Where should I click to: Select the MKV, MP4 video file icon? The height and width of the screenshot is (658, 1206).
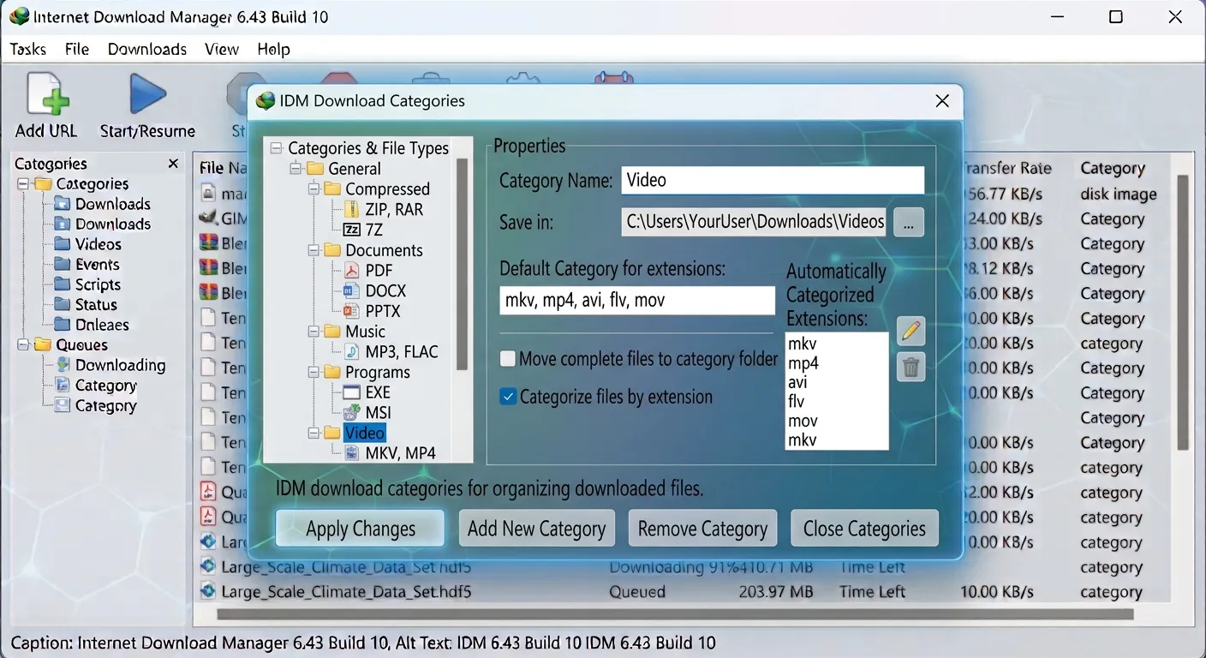pyautogui.click(x=352, y=453)
